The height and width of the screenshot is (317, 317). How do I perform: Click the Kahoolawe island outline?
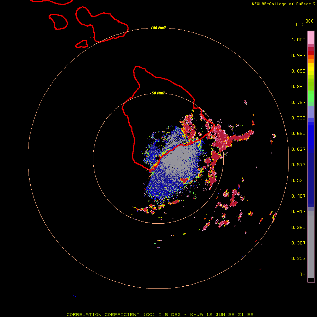[81, 44]
